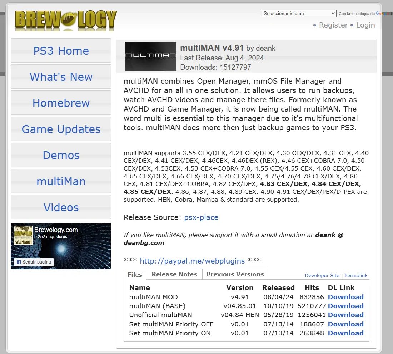Click the 'Hits' column header

pyautogui.click(x=312, y=288)
